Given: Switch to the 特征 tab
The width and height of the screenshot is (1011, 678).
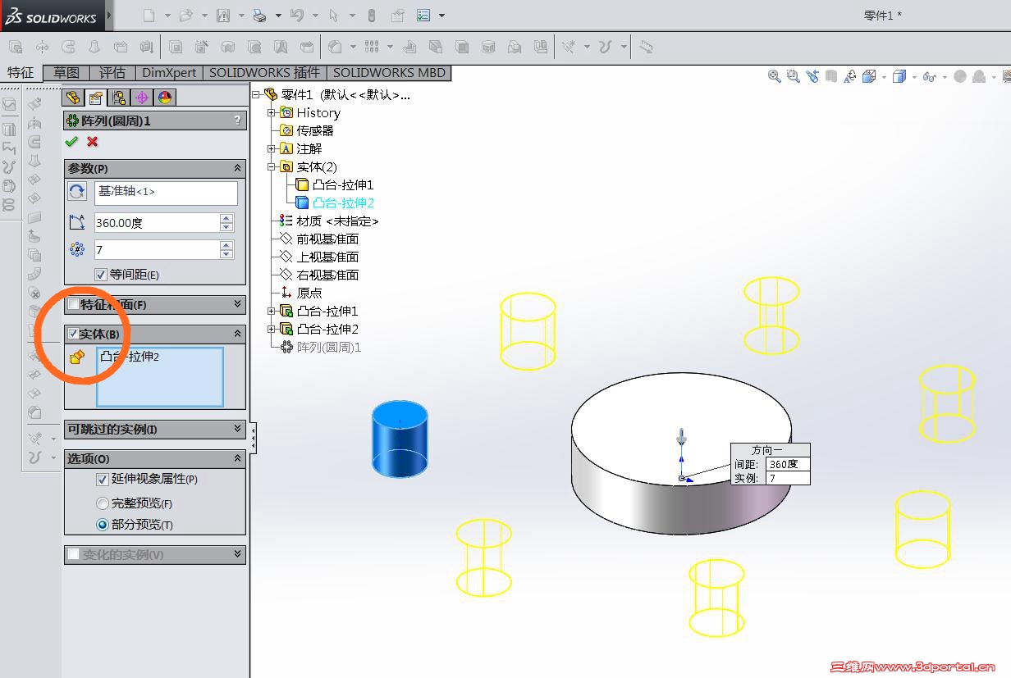Looking at the screenshot, I should point(21,72).
